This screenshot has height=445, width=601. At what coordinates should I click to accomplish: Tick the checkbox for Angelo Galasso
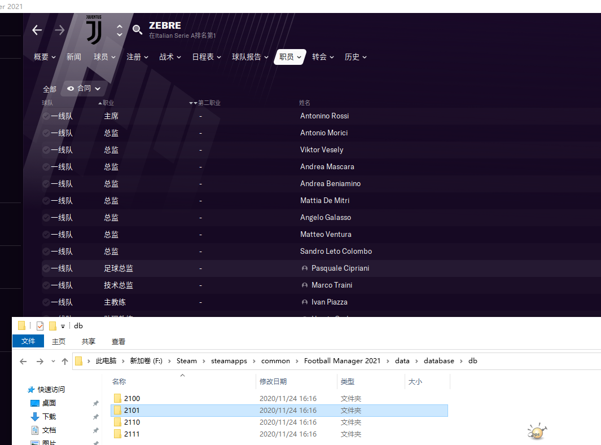coord(46,218)
